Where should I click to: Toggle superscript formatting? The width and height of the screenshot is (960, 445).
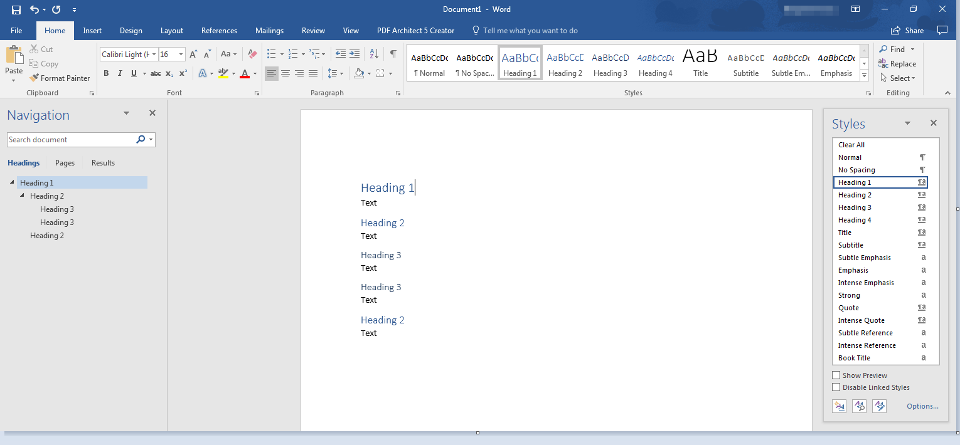tap(183, 73)
